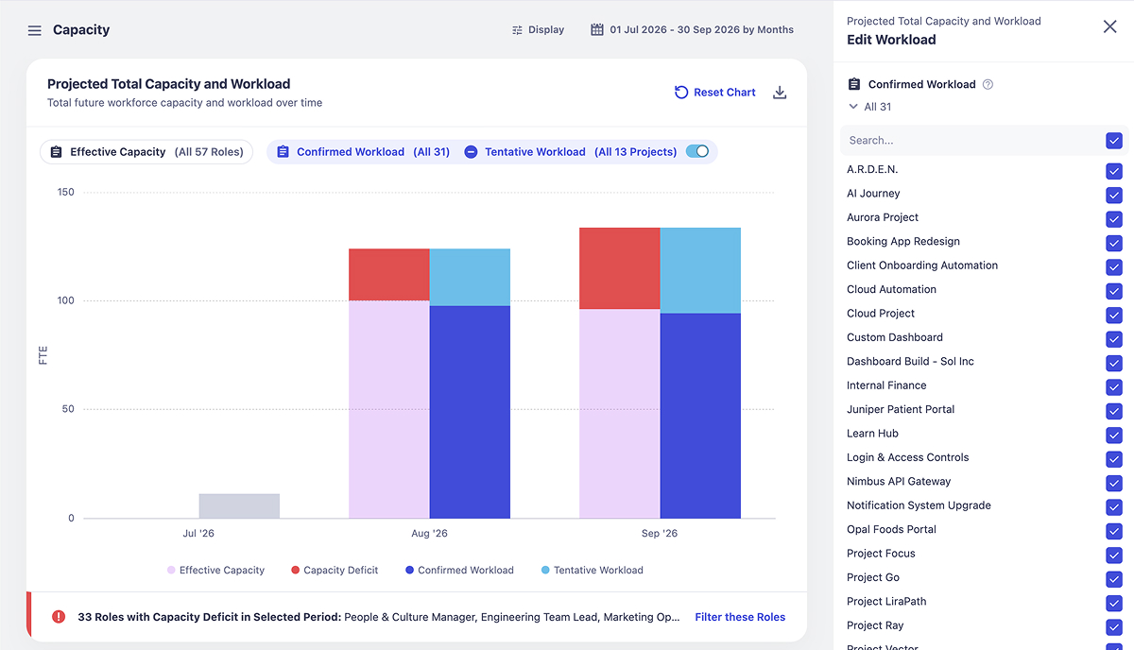Uncheck the Cloud Project checkbox
This screenshot has width=1134, height=650.
[x=1114, y=315]
